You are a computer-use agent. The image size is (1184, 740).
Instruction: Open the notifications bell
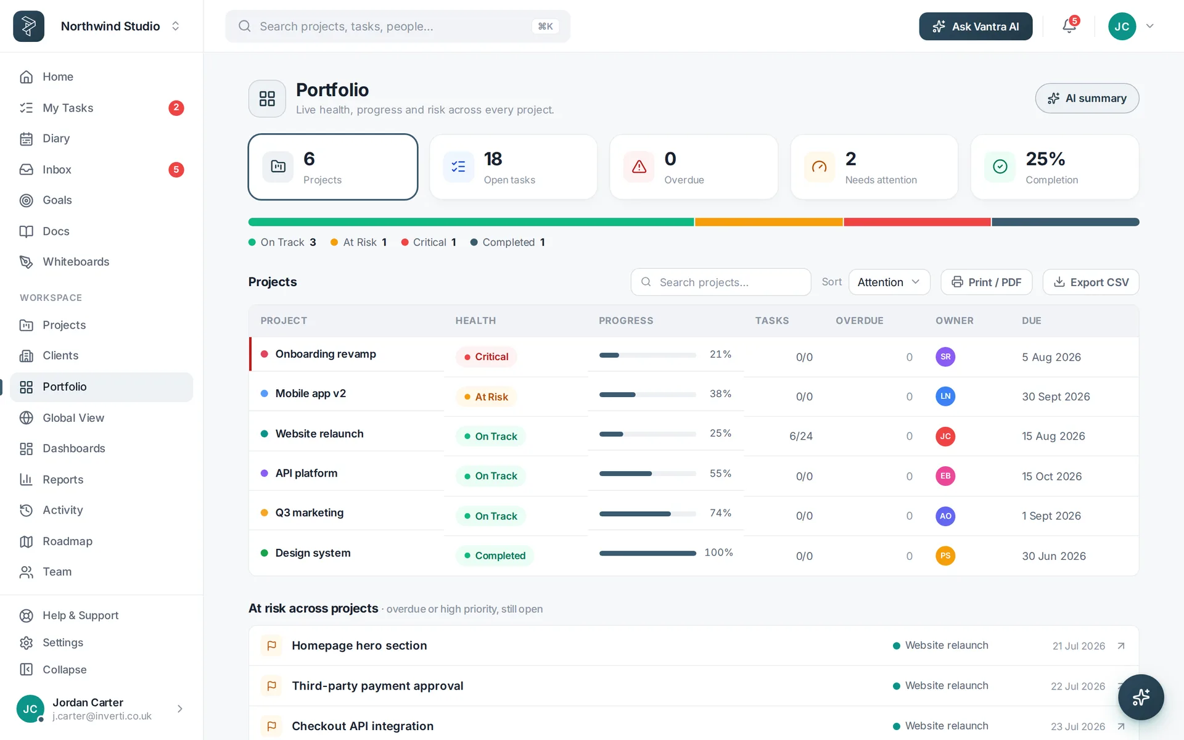(1069, 26)
